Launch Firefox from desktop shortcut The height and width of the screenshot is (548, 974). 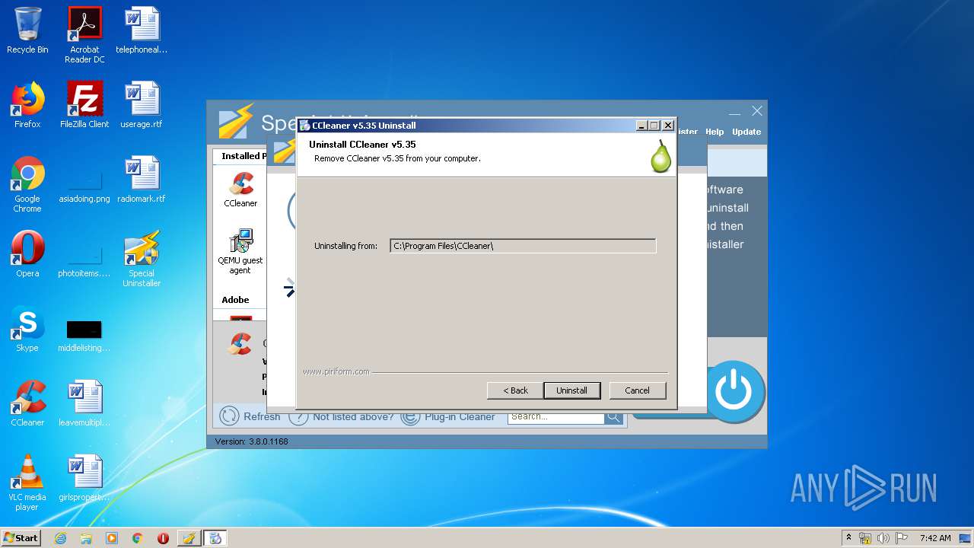tap(27, 106)
